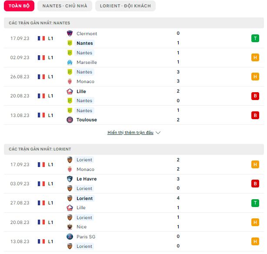Click the Clermont club crest icon
Screen dimensions: 267x254
coord(70,33)
